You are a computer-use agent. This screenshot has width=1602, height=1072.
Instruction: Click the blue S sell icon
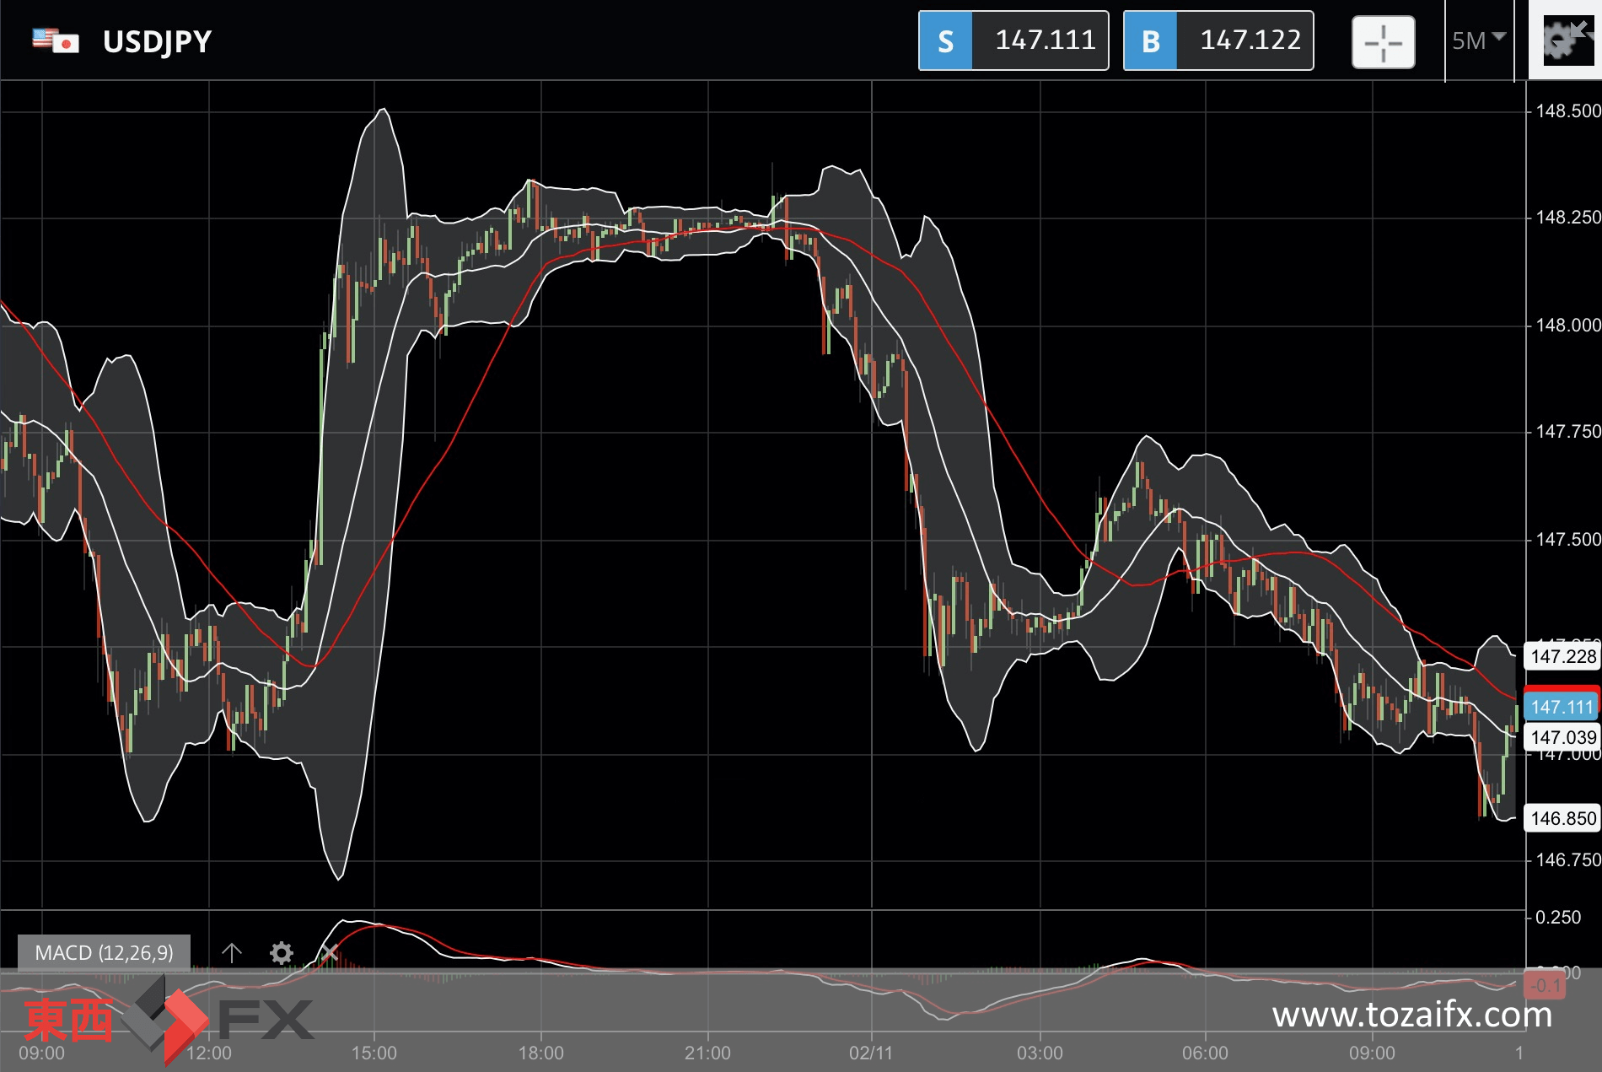click(x=945, y=40)
